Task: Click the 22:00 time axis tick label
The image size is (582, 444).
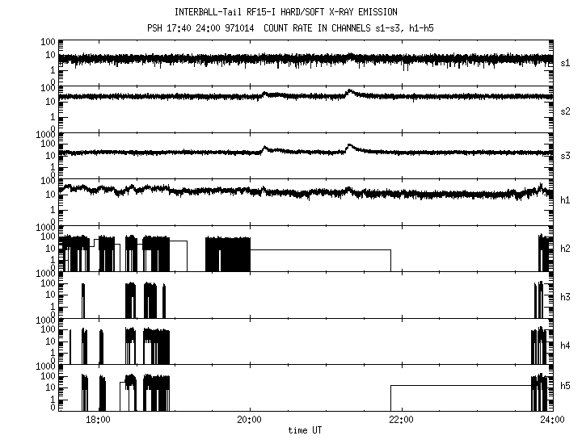Action: point(401,420)
